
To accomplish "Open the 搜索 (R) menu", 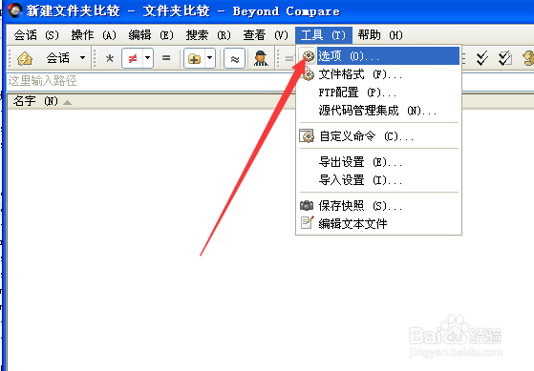I will 208,35.
